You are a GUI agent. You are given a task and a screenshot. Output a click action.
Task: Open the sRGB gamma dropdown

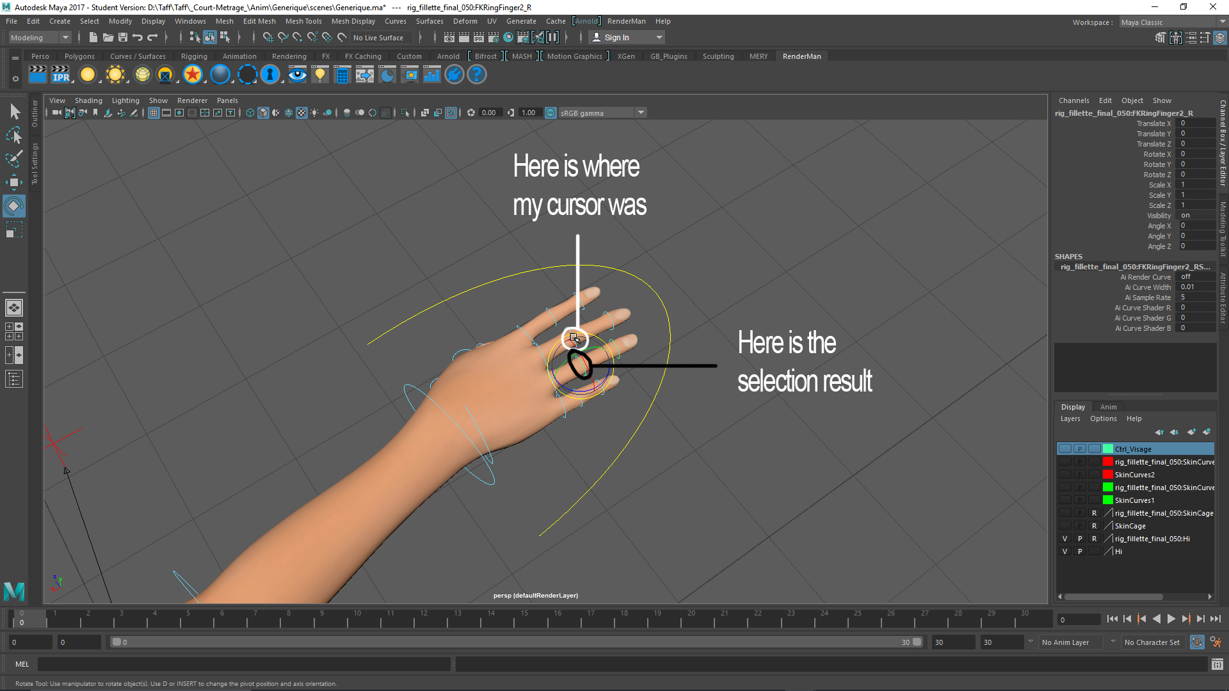click(641, 113)
